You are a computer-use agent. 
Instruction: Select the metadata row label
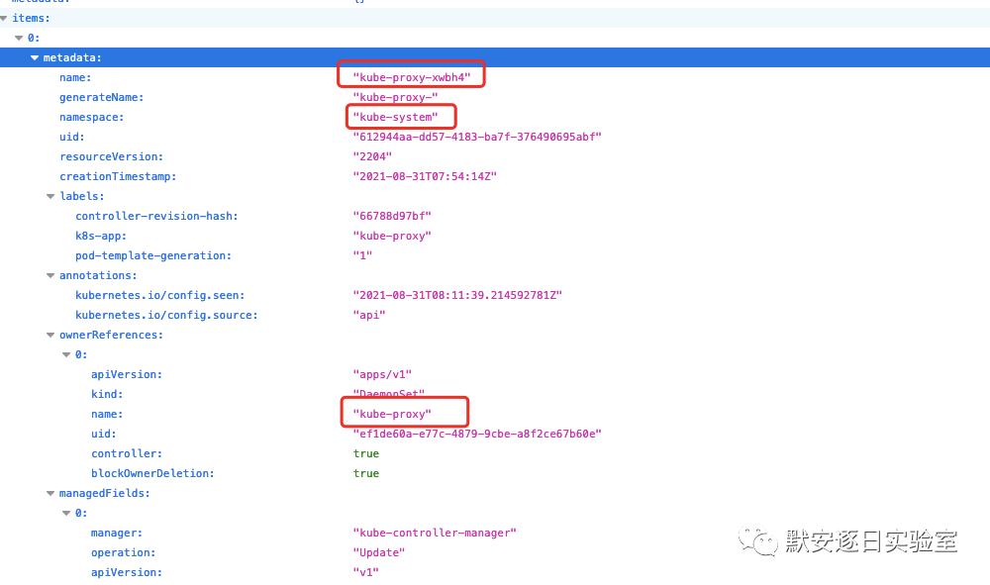[x=72, y=57]
